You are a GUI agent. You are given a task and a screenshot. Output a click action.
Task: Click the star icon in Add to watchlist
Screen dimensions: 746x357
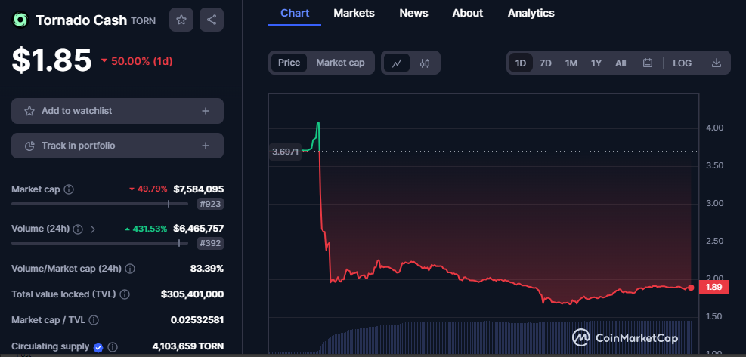tap(29, 111)
